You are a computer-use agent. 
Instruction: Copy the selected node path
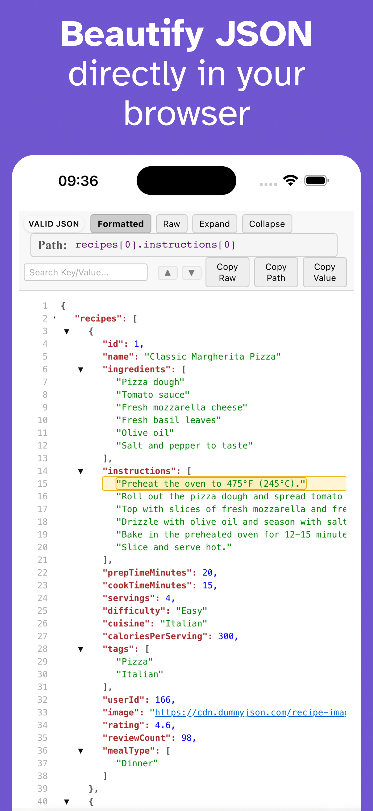tap(276, 272)
